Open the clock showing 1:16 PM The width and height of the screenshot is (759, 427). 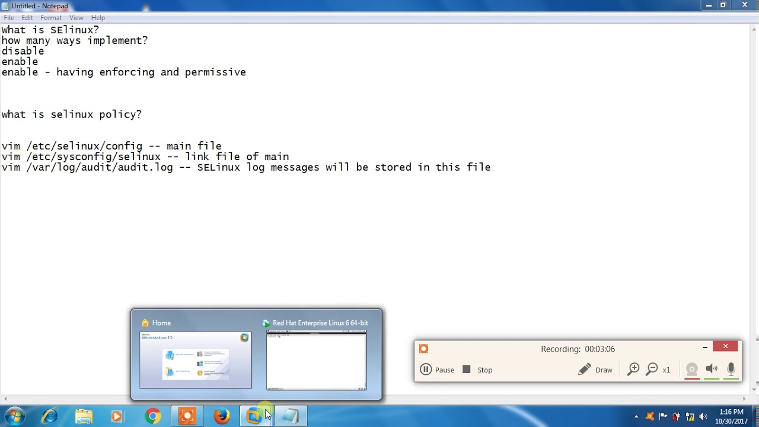[731, 416]
